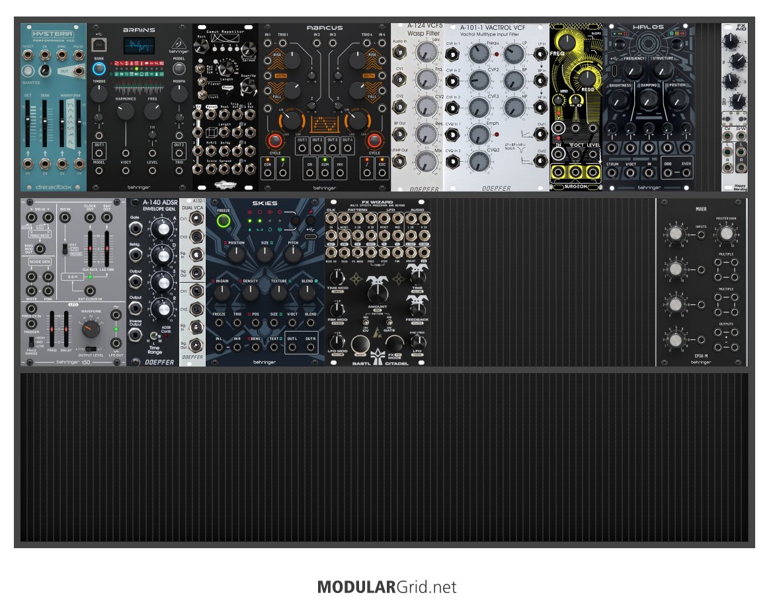Click the LAG TIME fader on Behringer 150
775x601 pixels.
(106, 250)
